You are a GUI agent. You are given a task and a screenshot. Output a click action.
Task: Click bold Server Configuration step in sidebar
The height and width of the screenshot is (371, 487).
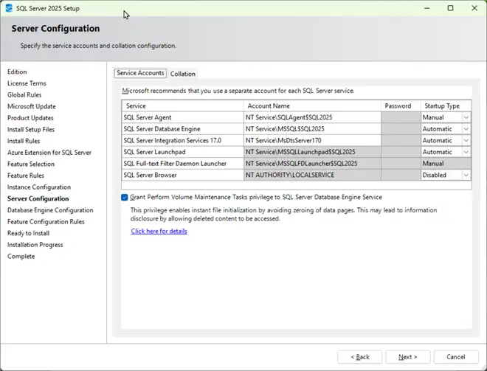pos(38,198)
